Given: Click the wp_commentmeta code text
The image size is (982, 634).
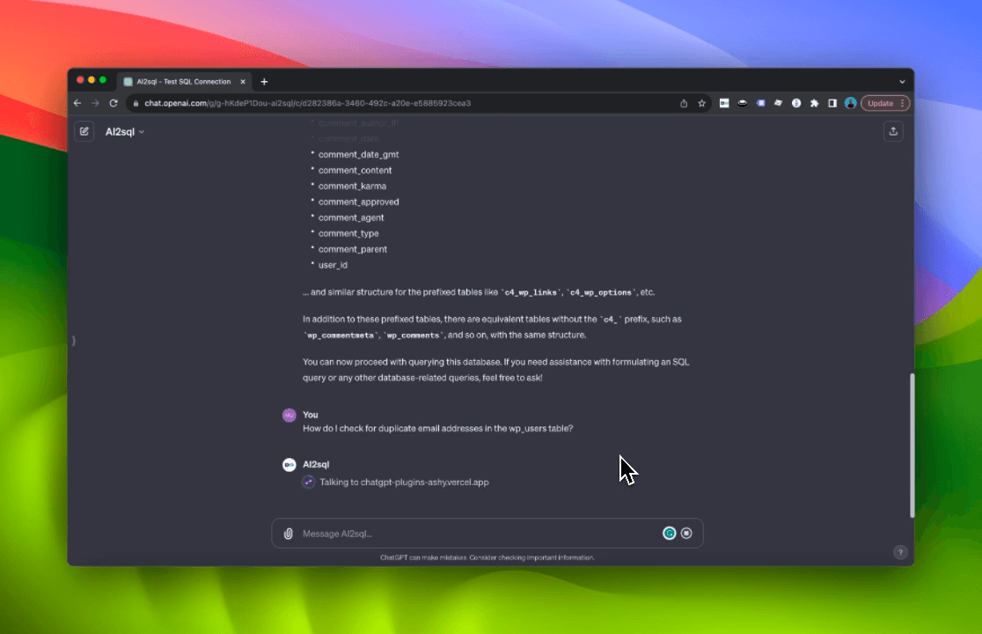Looking at the screenshot, I should (x=341, y=335).
